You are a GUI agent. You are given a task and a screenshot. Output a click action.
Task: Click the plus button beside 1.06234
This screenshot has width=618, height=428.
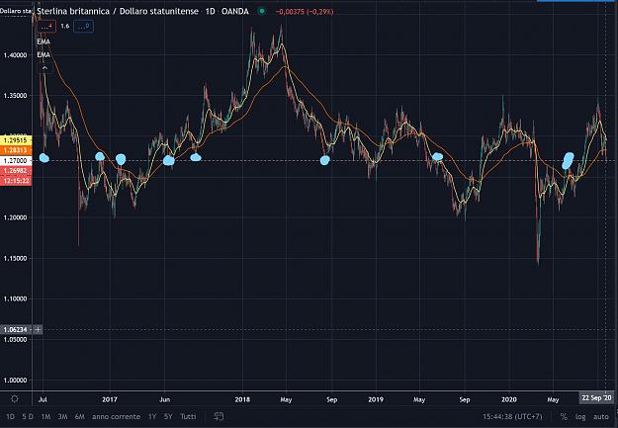coord(38,329)
